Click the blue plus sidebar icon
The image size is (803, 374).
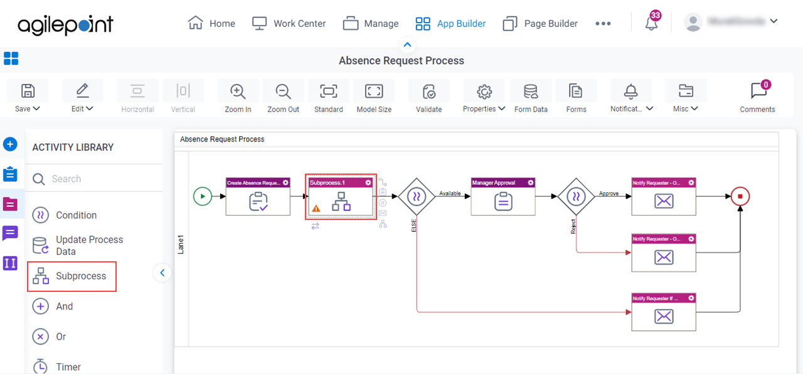10,144
